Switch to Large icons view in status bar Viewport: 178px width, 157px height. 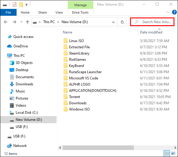pos(173,154)
